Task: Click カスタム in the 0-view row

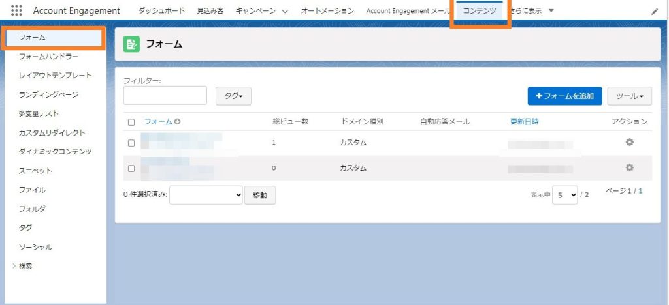Action: pos(353,168)
